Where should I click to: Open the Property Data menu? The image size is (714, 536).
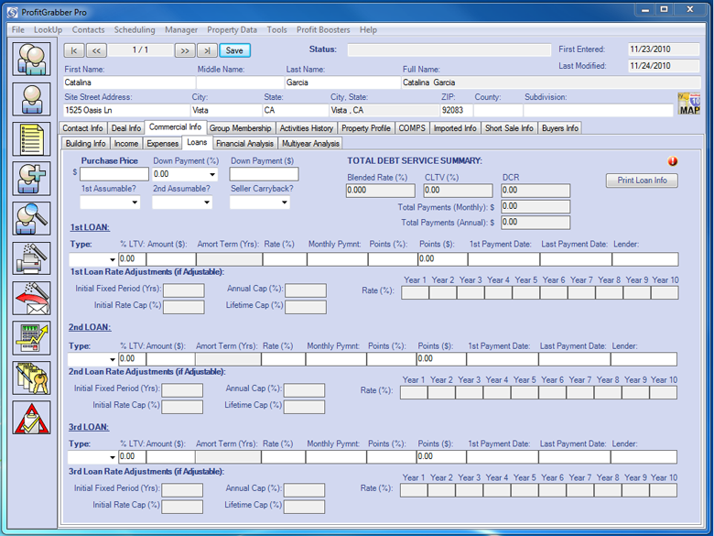[232, 29]
